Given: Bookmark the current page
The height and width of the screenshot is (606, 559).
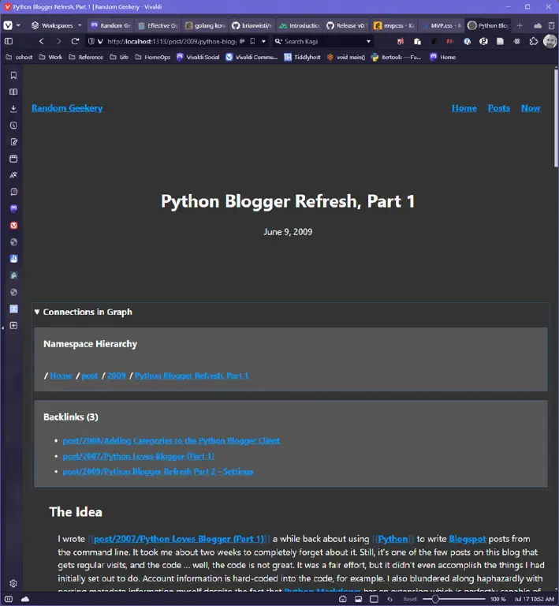Looking at the screenshot, I should pos(252,41).
